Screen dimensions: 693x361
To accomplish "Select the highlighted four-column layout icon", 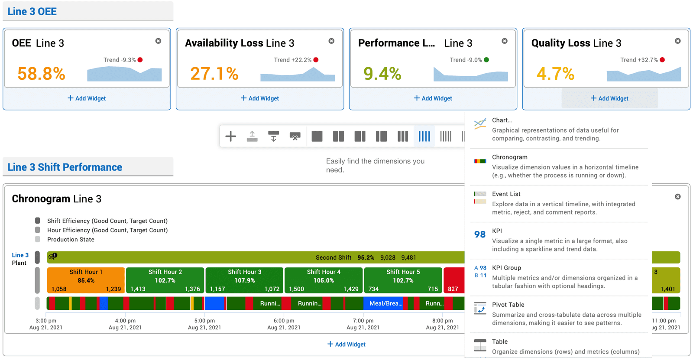I will [x=424, y=137].
